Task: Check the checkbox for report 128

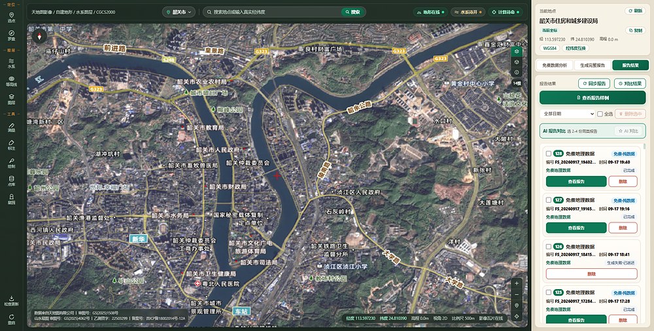Action: pyautogui.click(x=549, y=154)
